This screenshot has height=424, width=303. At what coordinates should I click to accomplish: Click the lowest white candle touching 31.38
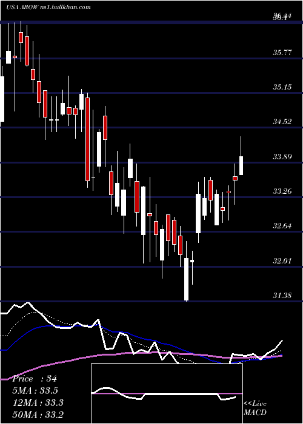coord(187,279)
